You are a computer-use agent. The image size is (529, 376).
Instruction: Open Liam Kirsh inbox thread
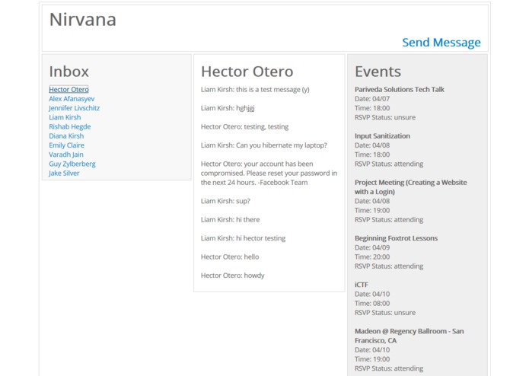coord(65,117)
